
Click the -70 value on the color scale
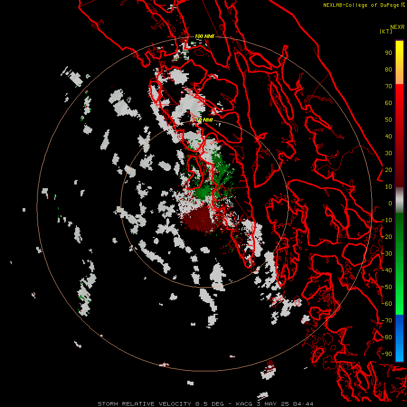[387, 321]
